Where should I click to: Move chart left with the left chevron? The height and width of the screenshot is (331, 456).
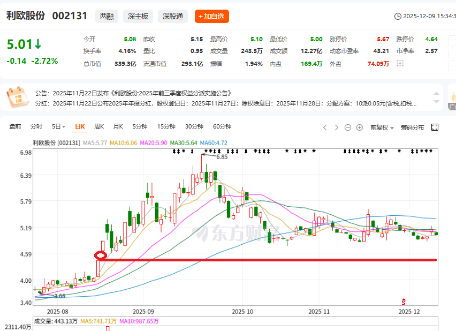click(x=325, y=127)
